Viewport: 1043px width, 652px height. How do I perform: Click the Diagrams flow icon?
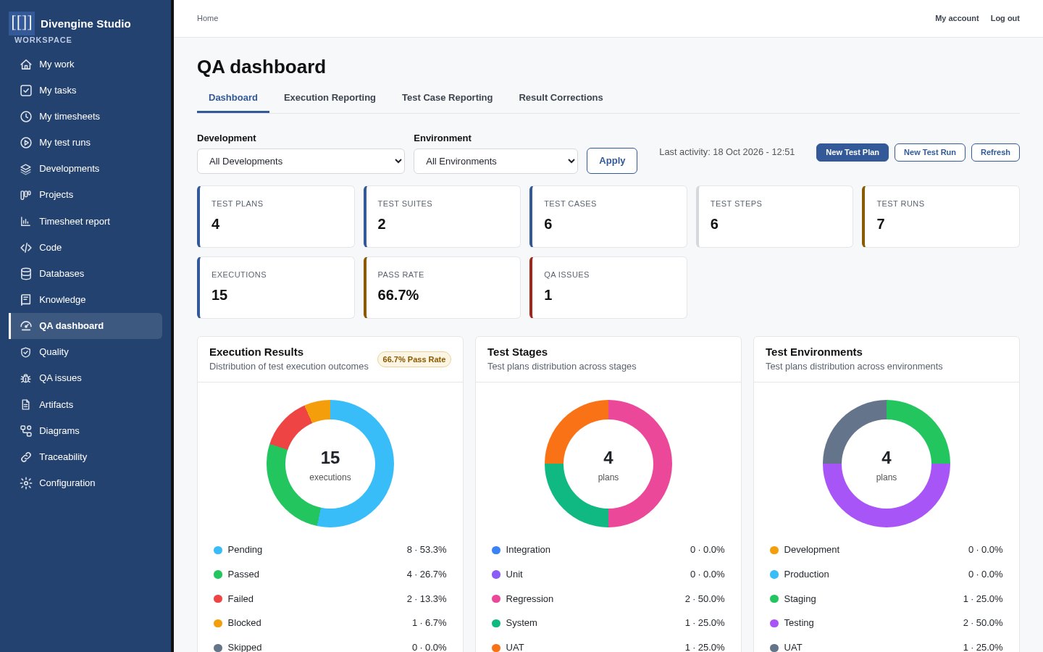(x=26, y=431)
